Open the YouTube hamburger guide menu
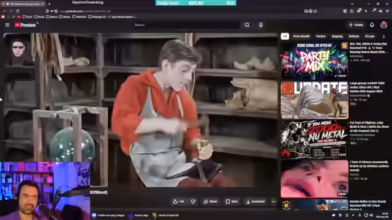This screenshot has width=392, height=220. [x=7, y=25]
